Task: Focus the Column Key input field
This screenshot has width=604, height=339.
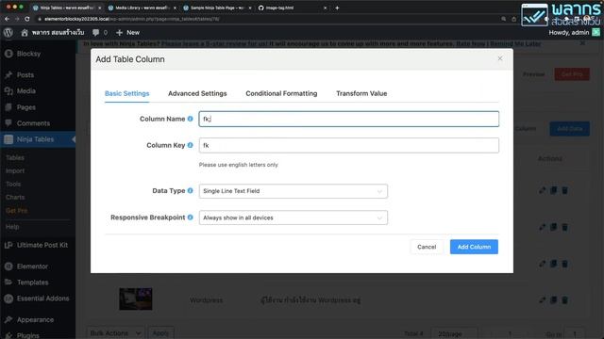Action: pyautogui.click(x=348, y=145)
